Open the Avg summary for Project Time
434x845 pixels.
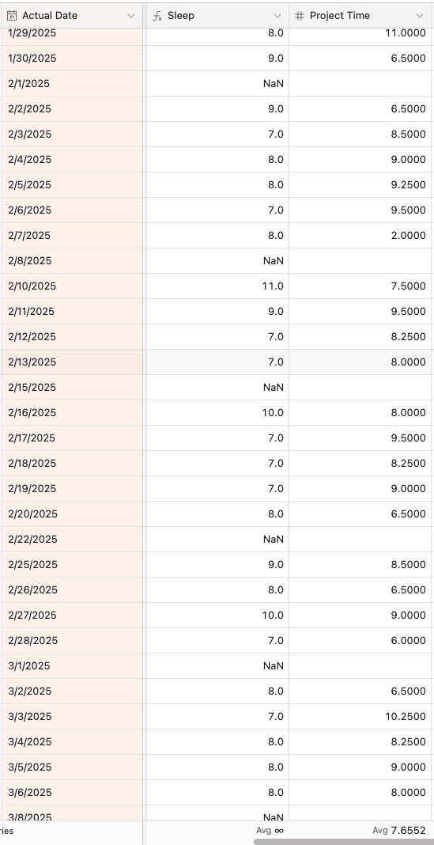pos(399,831)
